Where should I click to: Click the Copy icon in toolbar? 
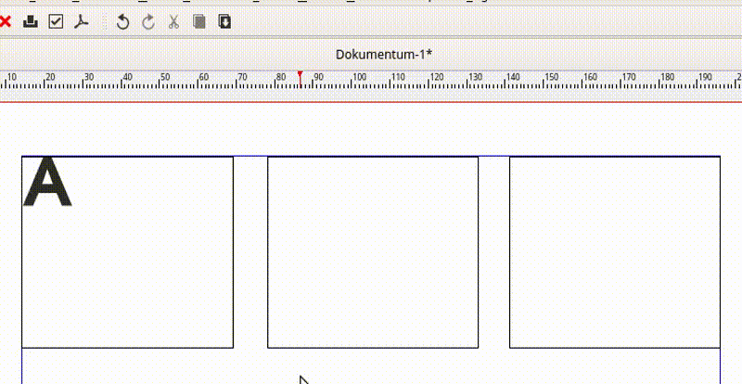198,21
